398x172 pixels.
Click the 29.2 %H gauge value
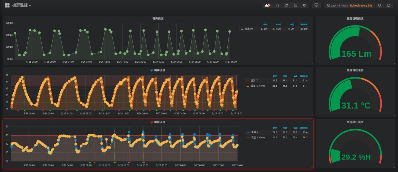click(x=356, y=157)
